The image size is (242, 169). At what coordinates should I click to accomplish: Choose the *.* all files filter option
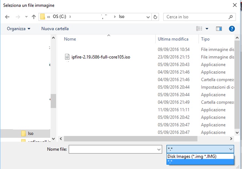tap(200, 161)
